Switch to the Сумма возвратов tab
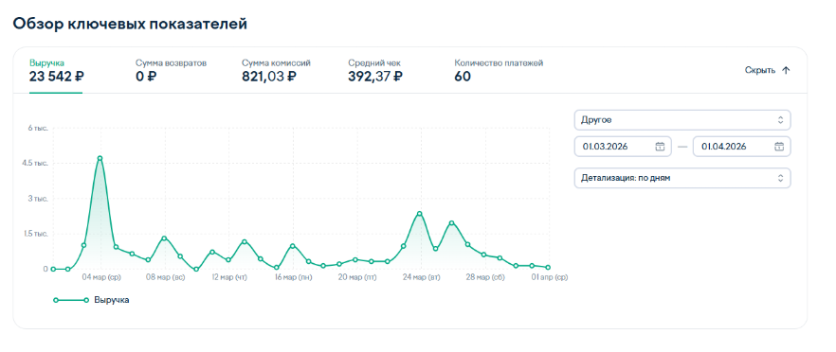836x352 pixels. [x=171, y=70]
